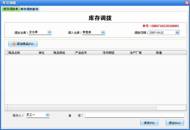The width and height of the screenshot is (190, 130).
Task: Select the 产品批号 column header
Action: pos(88,53)
